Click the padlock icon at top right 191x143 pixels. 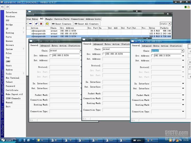(188, 7)
